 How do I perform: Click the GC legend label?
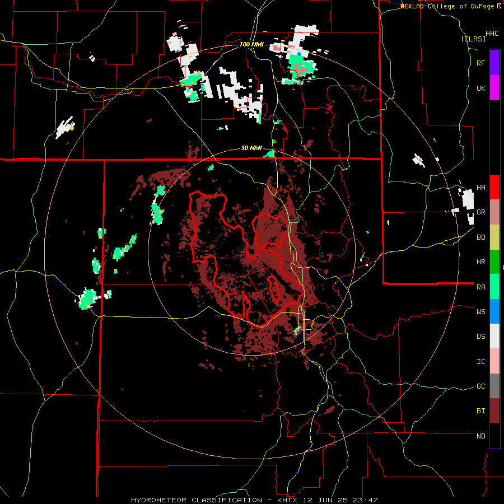[480, 386]
